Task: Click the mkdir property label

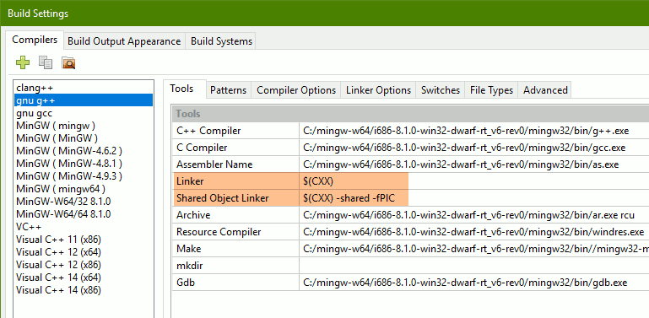Action: (189, 266)
